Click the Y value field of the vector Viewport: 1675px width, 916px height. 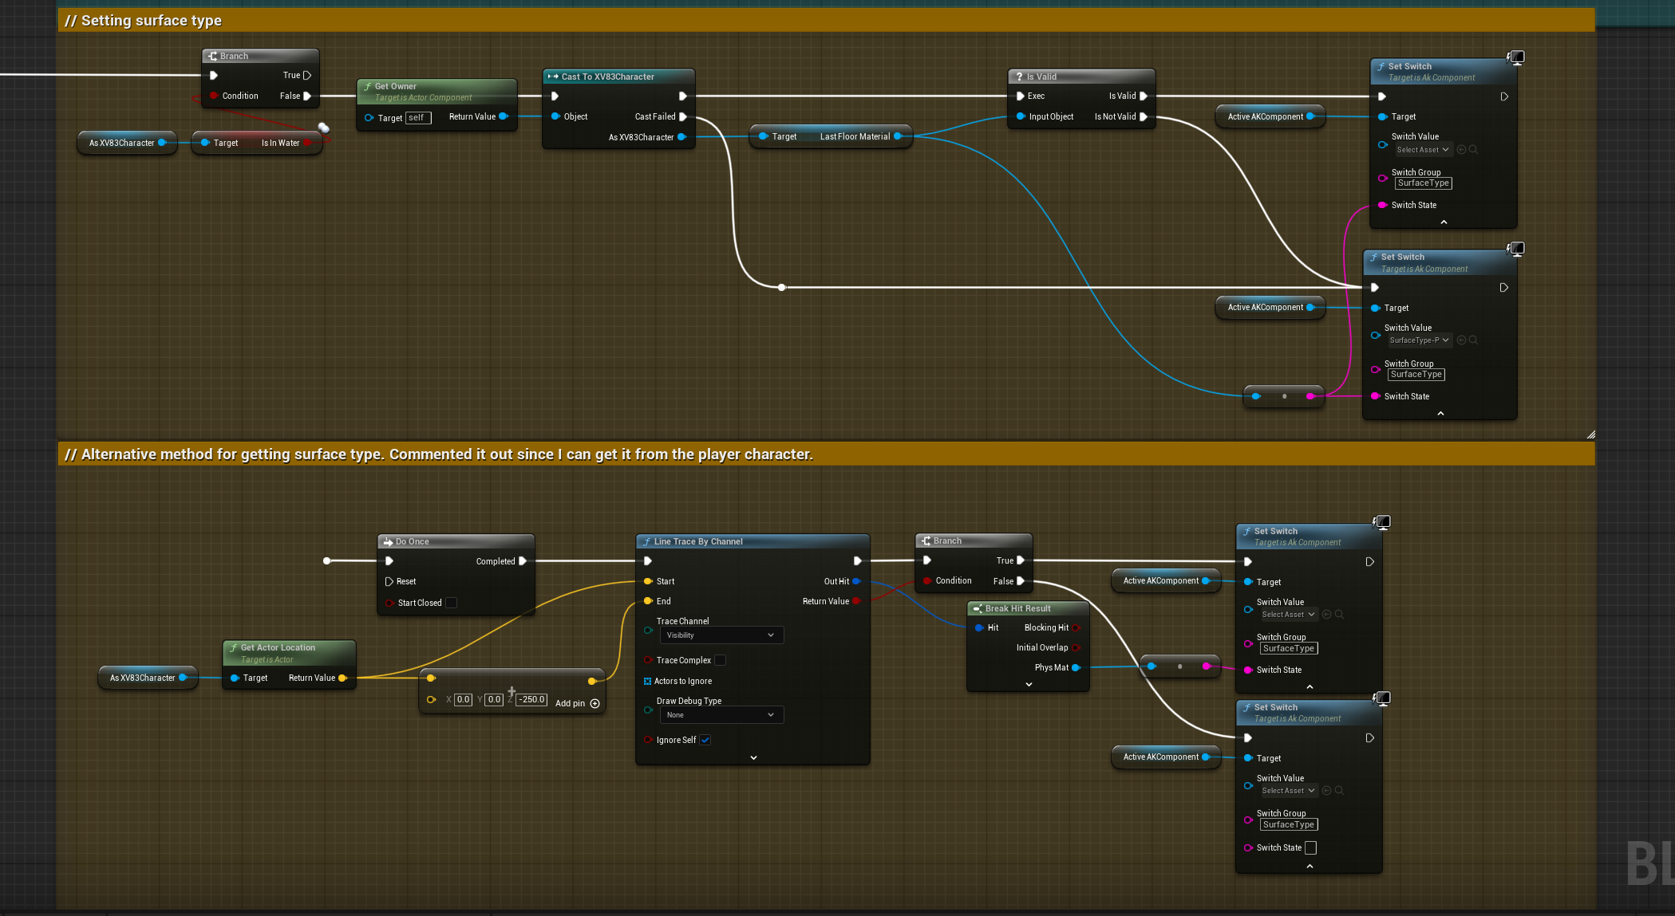click(495, 699)
